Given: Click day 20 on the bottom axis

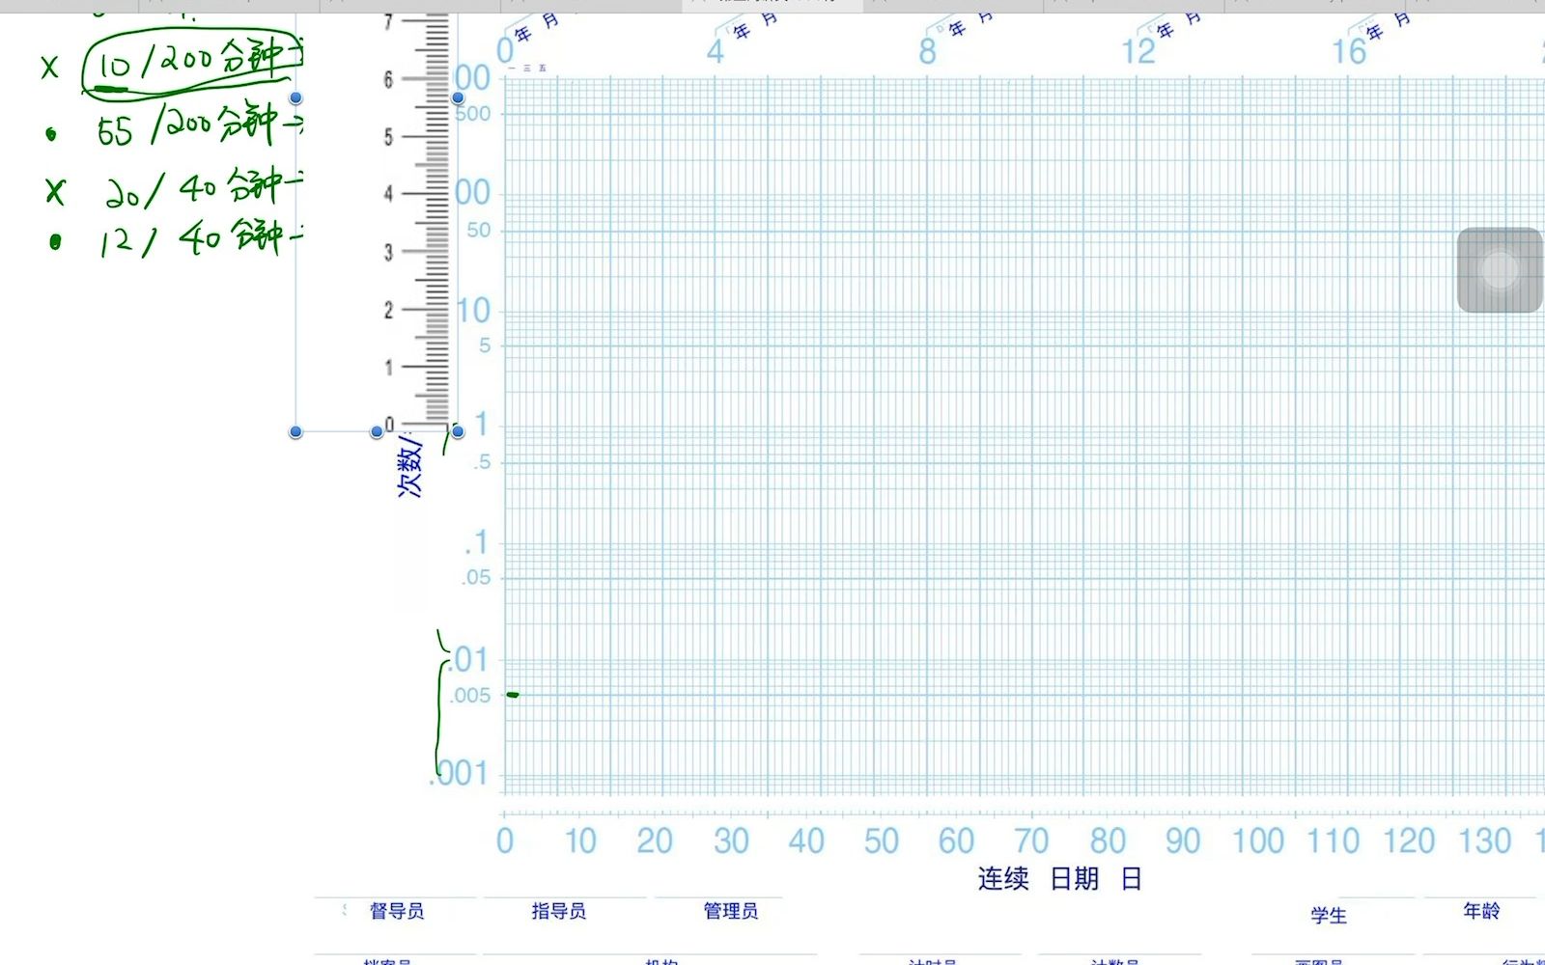Looking at the screenshot, I should [x=654, y=841].
